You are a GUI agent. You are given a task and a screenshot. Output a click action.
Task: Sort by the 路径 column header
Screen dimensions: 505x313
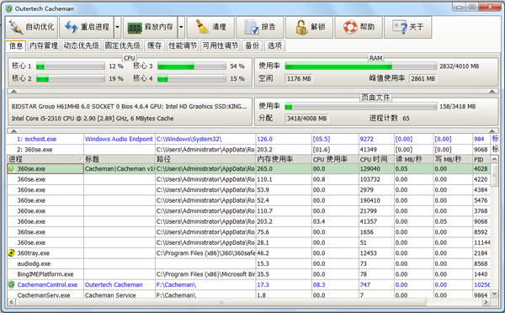(x=205, y=159)
